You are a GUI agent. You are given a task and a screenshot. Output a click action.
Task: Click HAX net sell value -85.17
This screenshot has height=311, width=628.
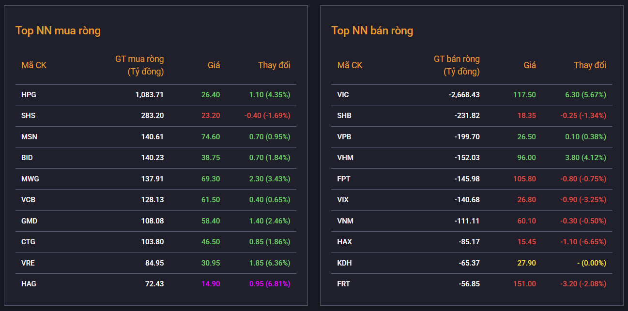point(469,242)
